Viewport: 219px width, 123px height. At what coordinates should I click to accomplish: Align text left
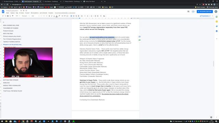click(x=71, y=16)
